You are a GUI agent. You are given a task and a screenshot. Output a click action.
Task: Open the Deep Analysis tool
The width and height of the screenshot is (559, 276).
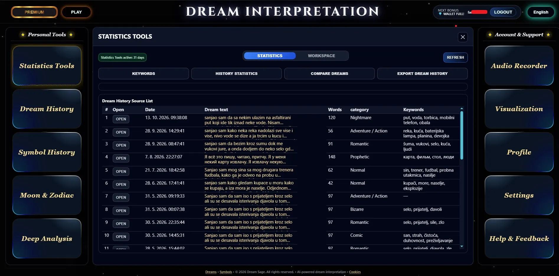[x=47, y=239]
